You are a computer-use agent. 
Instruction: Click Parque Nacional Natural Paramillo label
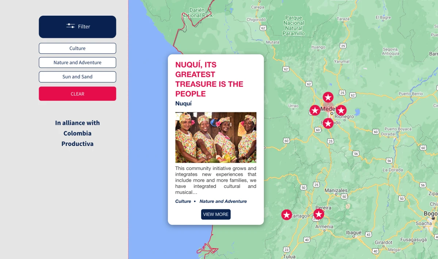click(294, 26)
